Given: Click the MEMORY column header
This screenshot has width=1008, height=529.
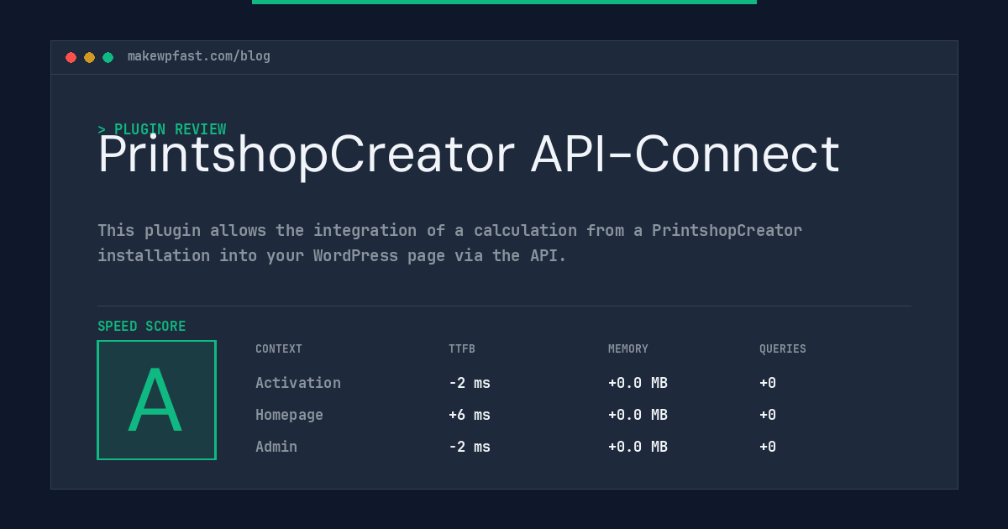Looking at the screenshot, I should [x=628, y=349].
